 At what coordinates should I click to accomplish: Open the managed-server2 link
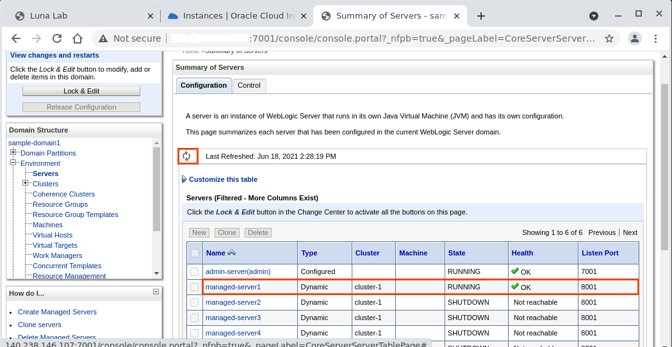click(x=233, y=302)
